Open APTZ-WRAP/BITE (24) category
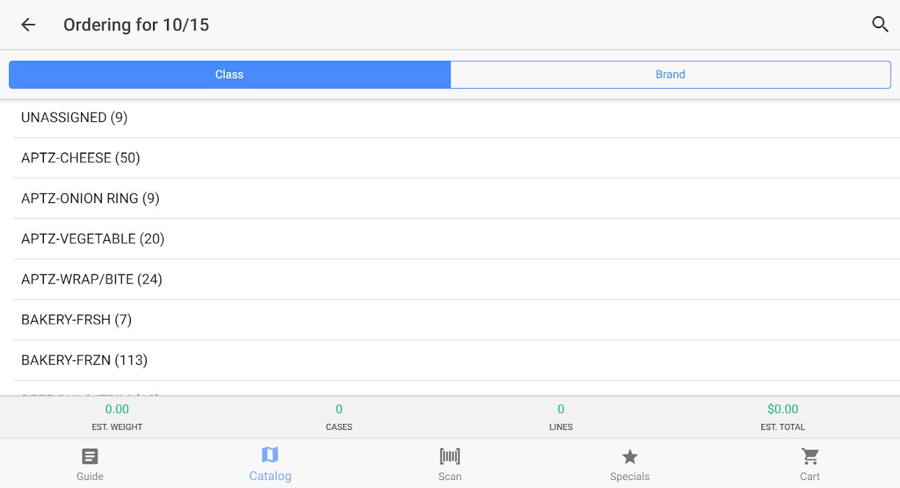Screen dimensions: 900x488 coord(91,279)
